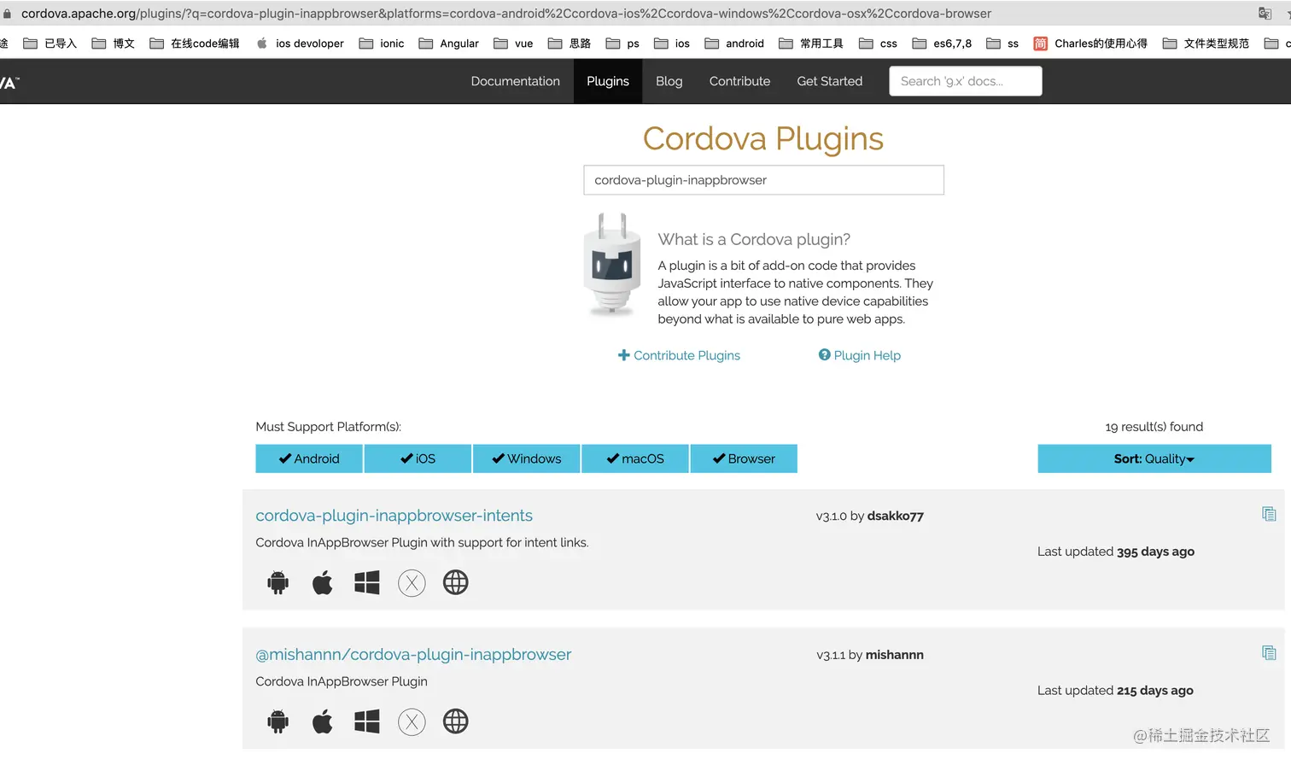This screenshot has width=1291, height=765.
Task: Open the Blog nav item
Action: (x=669, y=81)
